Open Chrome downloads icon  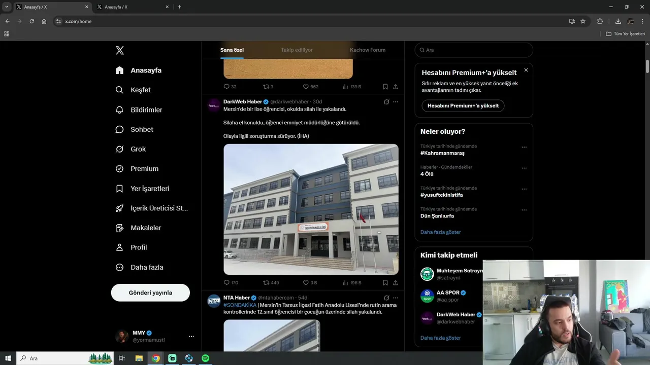pyautogui.click(x=618, y=21)
